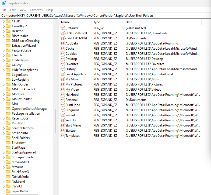The width and height of the screenshot is (211, 195).
Task: Select the TabletMode key
Action: coord(20,176)
